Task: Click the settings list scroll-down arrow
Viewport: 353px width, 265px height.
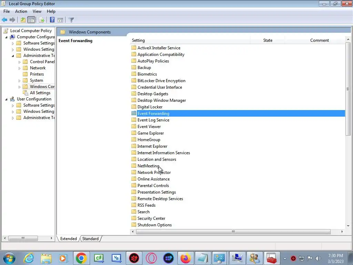Action: [348, 226]
